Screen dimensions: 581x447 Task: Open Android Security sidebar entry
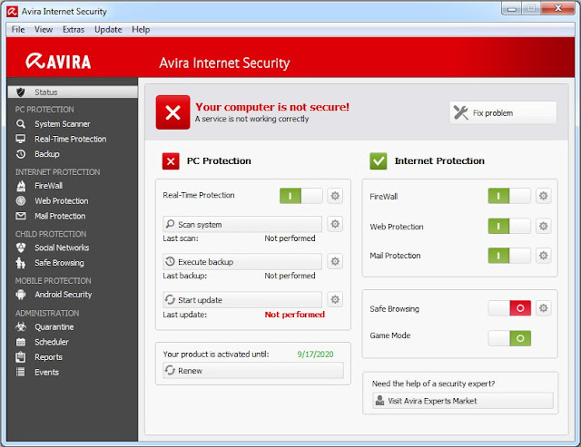coord(64,295)
